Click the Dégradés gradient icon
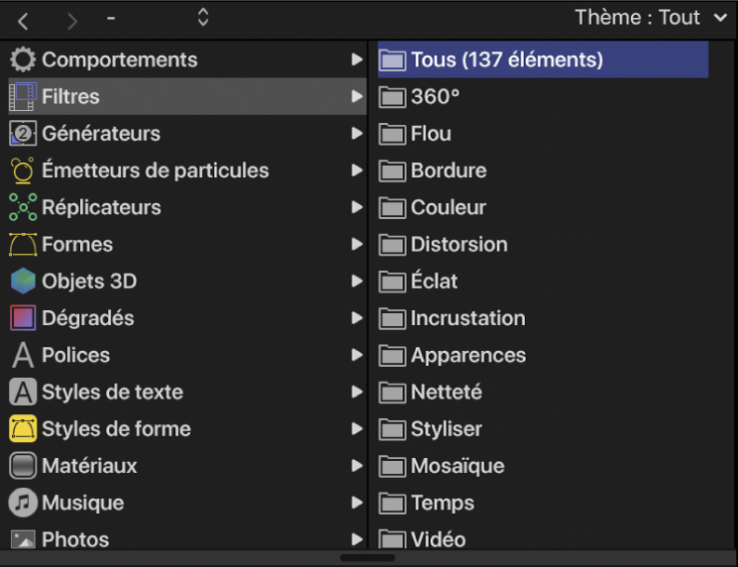 tap(23, 318)
